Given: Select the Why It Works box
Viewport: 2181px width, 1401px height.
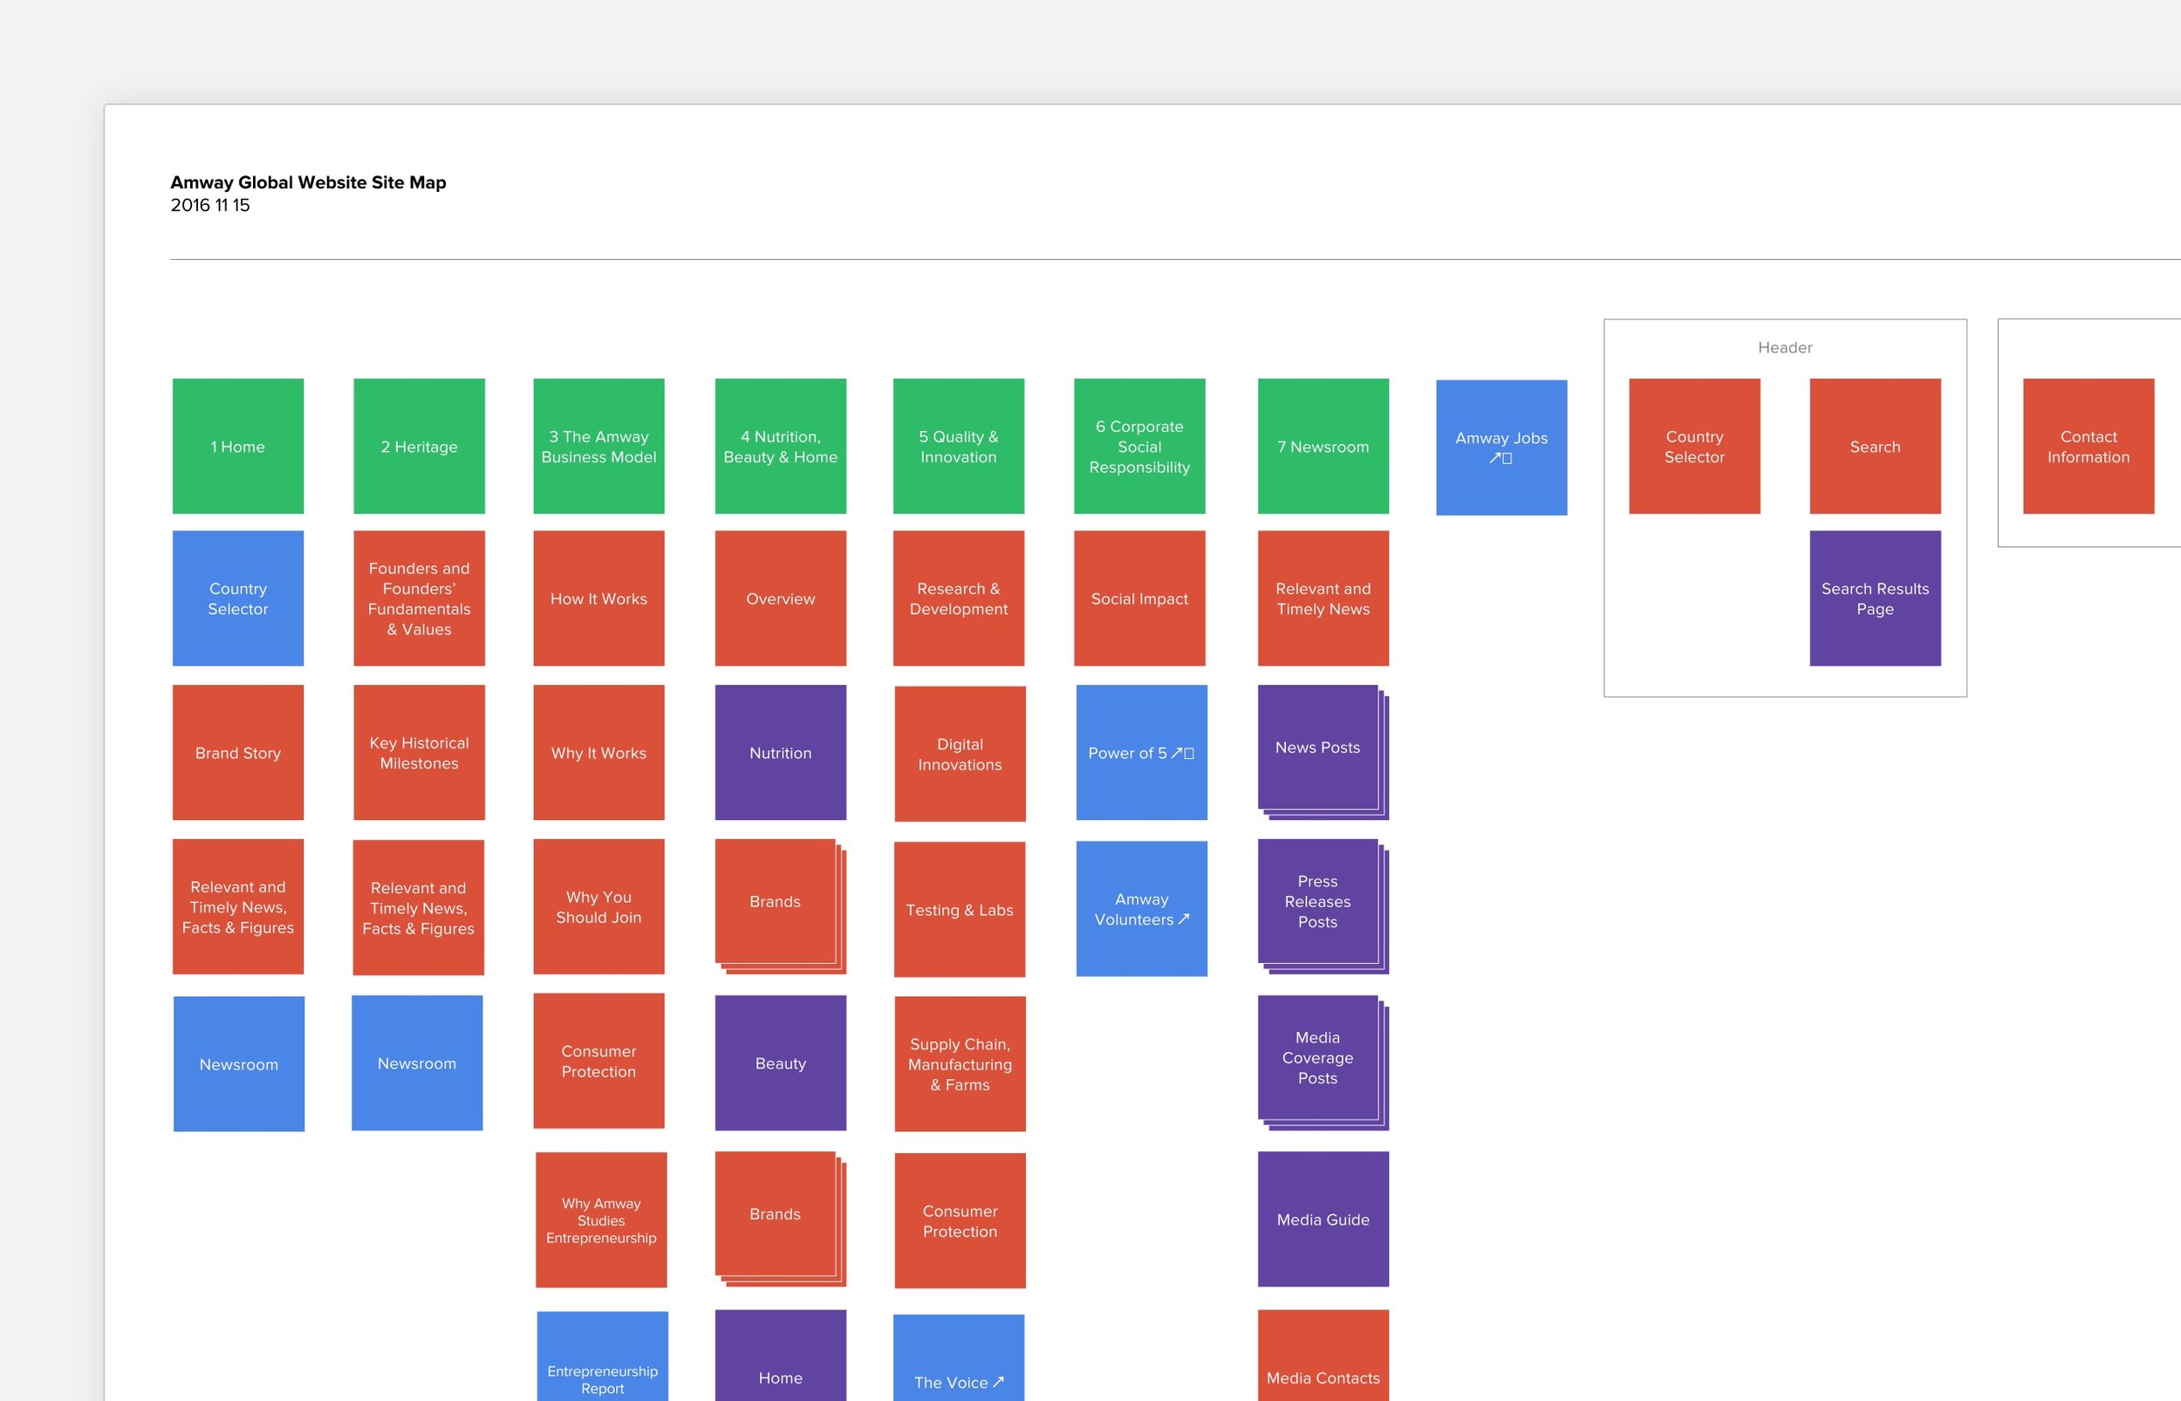Looking at the screenshot, I should (598, 752).
